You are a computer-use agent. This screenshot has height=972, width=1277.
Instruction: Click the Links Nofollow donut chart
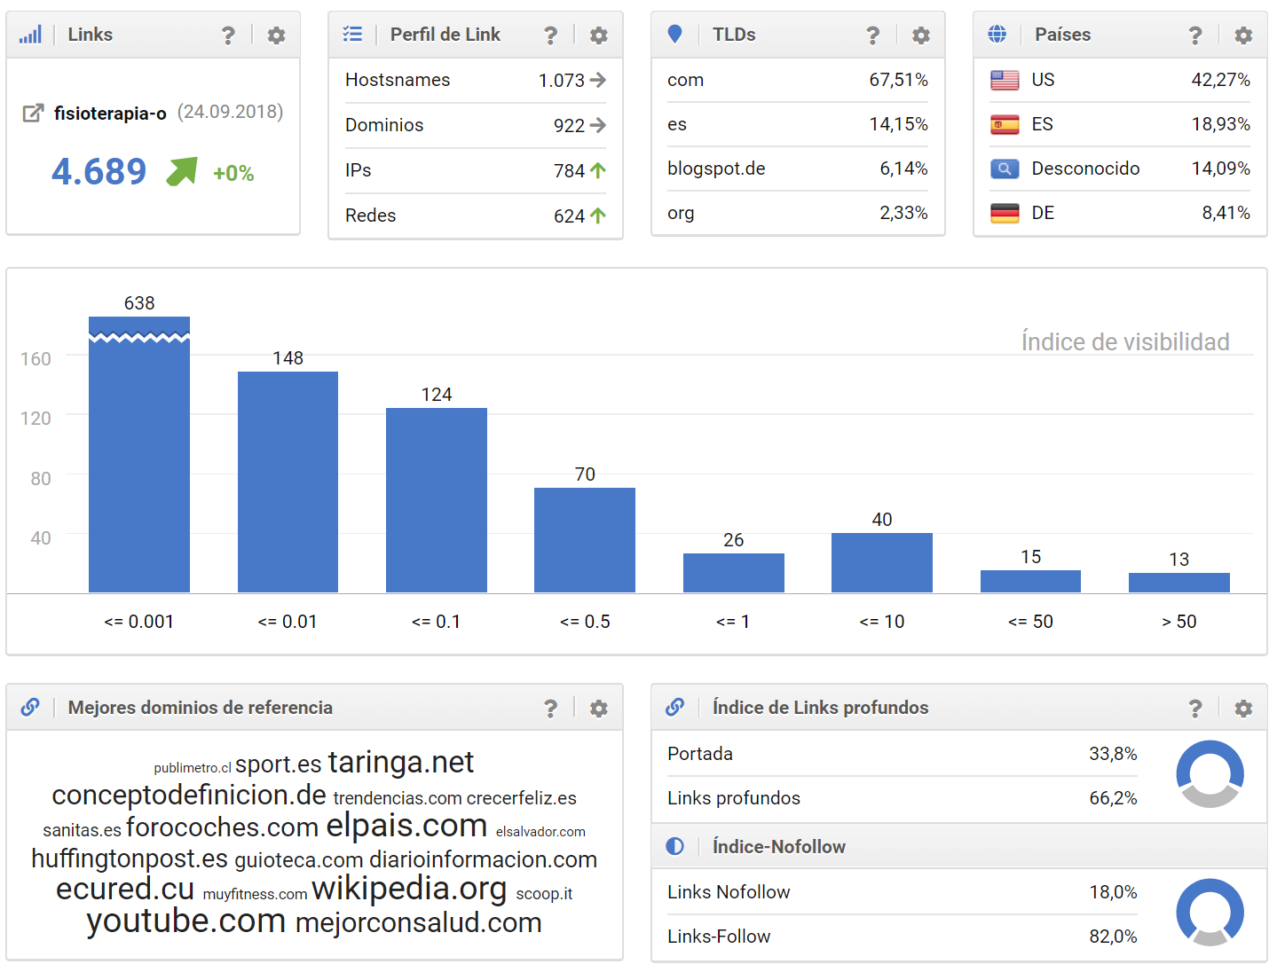click(1210, 912)
